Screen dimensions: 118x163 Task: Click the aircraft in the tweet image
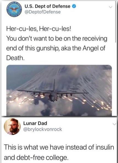(53, 93)
